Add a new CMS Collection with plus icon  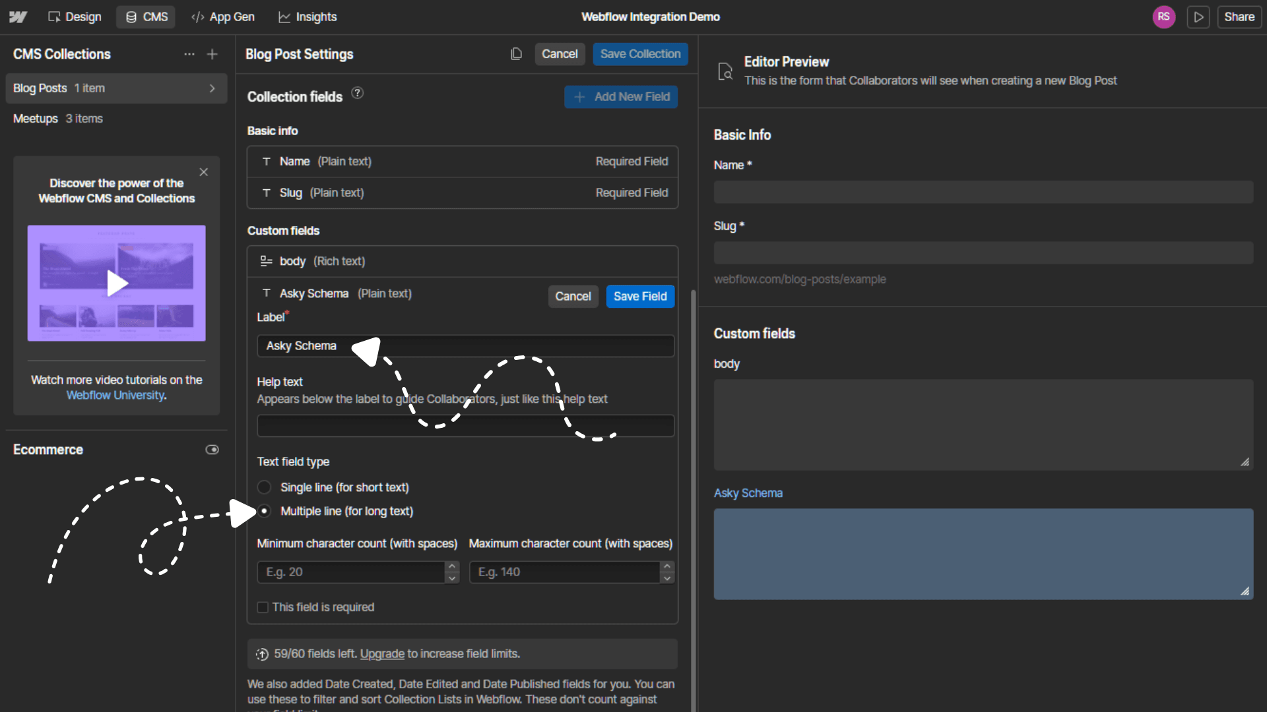click(212, 54)
